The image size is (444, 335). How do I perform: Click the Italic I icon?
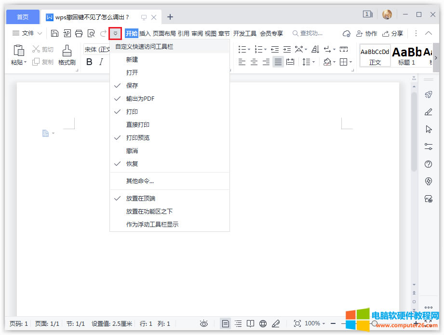coord(101,62)
